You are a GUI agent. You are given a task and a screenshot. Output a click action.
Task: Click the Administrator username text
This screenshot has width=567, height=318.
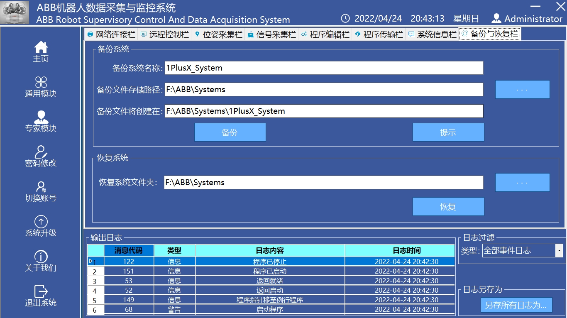[x=533, y=19]
